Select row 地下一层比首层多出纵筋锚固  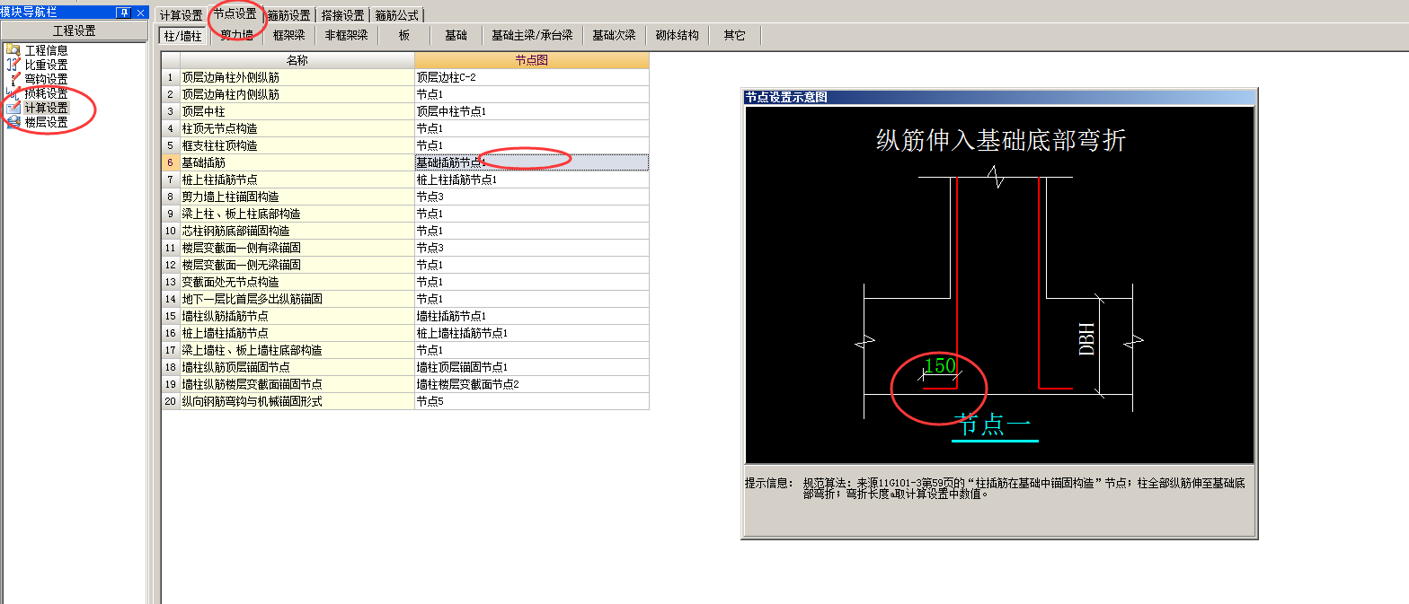coord(297,299)
